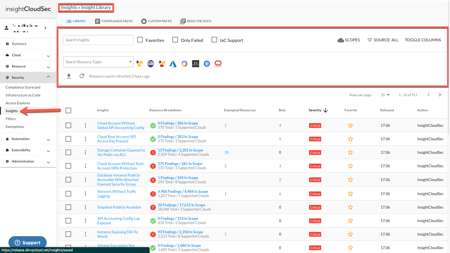Open Infrastructure as Code page

pos(23,95)
